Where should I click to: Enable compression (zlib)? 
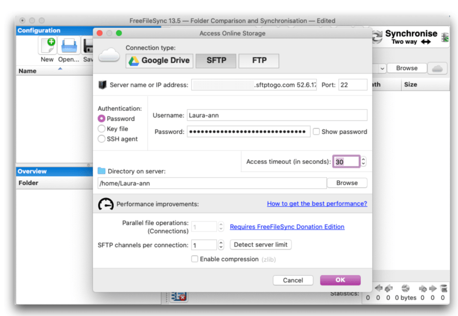coord(194,259)
